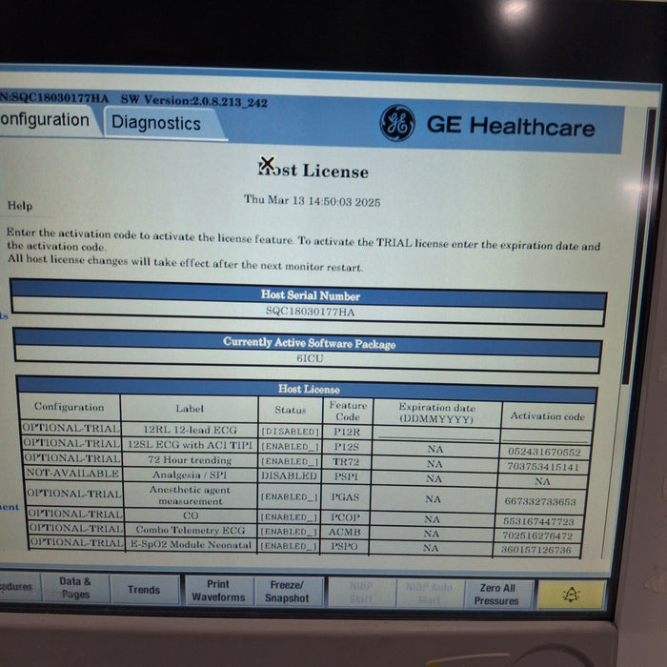Open the Trends menu button
667x667 pixels.
144,590
